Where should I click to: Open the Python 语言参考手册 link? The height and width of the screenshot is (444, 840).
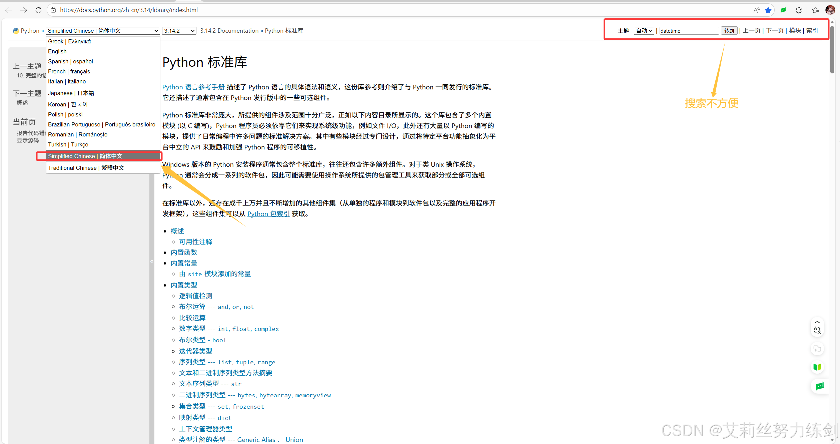(193, 87)
